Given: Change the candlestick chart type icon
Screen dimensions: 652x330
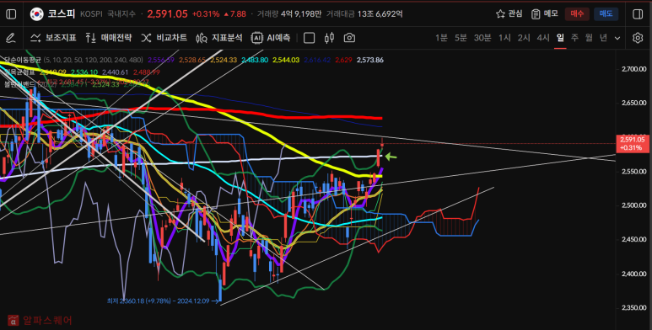Looking at the screenshot, I should (329, 38).
